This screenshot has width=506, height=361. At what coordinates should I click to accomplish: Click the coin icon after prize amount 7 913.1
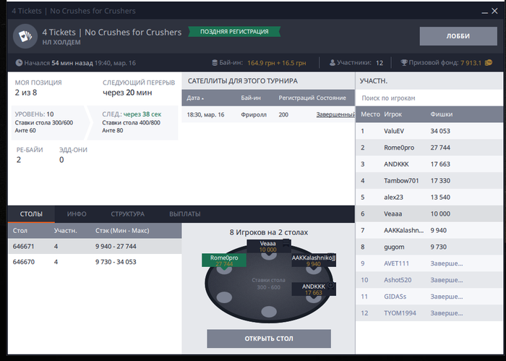pos(489,63)
